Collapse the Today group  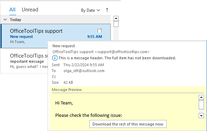5,20
